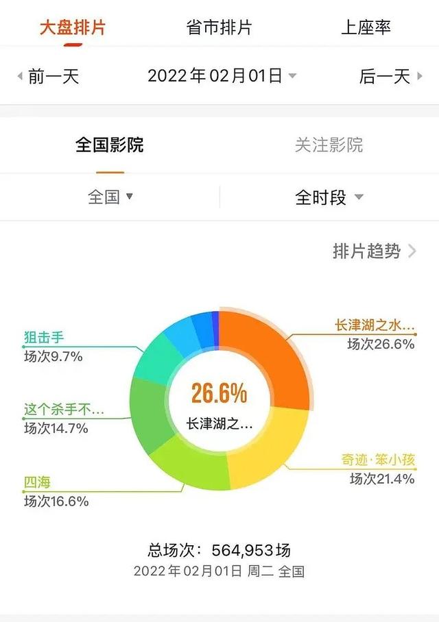This screenshot has width=439, height=622.
Task: Expand the 全国 region dropdown
Action: click(x=110, y=197)
